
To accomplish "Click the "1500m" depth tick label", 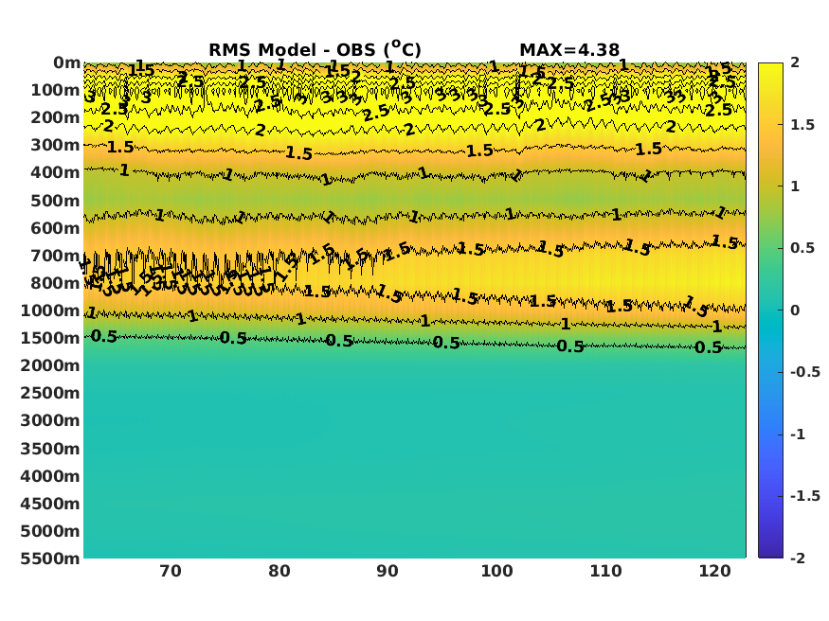I will [50, 338].
